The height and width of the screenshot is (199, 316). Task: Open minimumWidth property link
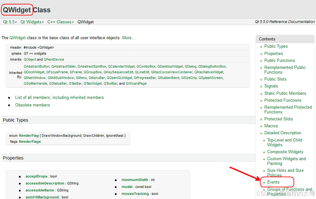135,180
